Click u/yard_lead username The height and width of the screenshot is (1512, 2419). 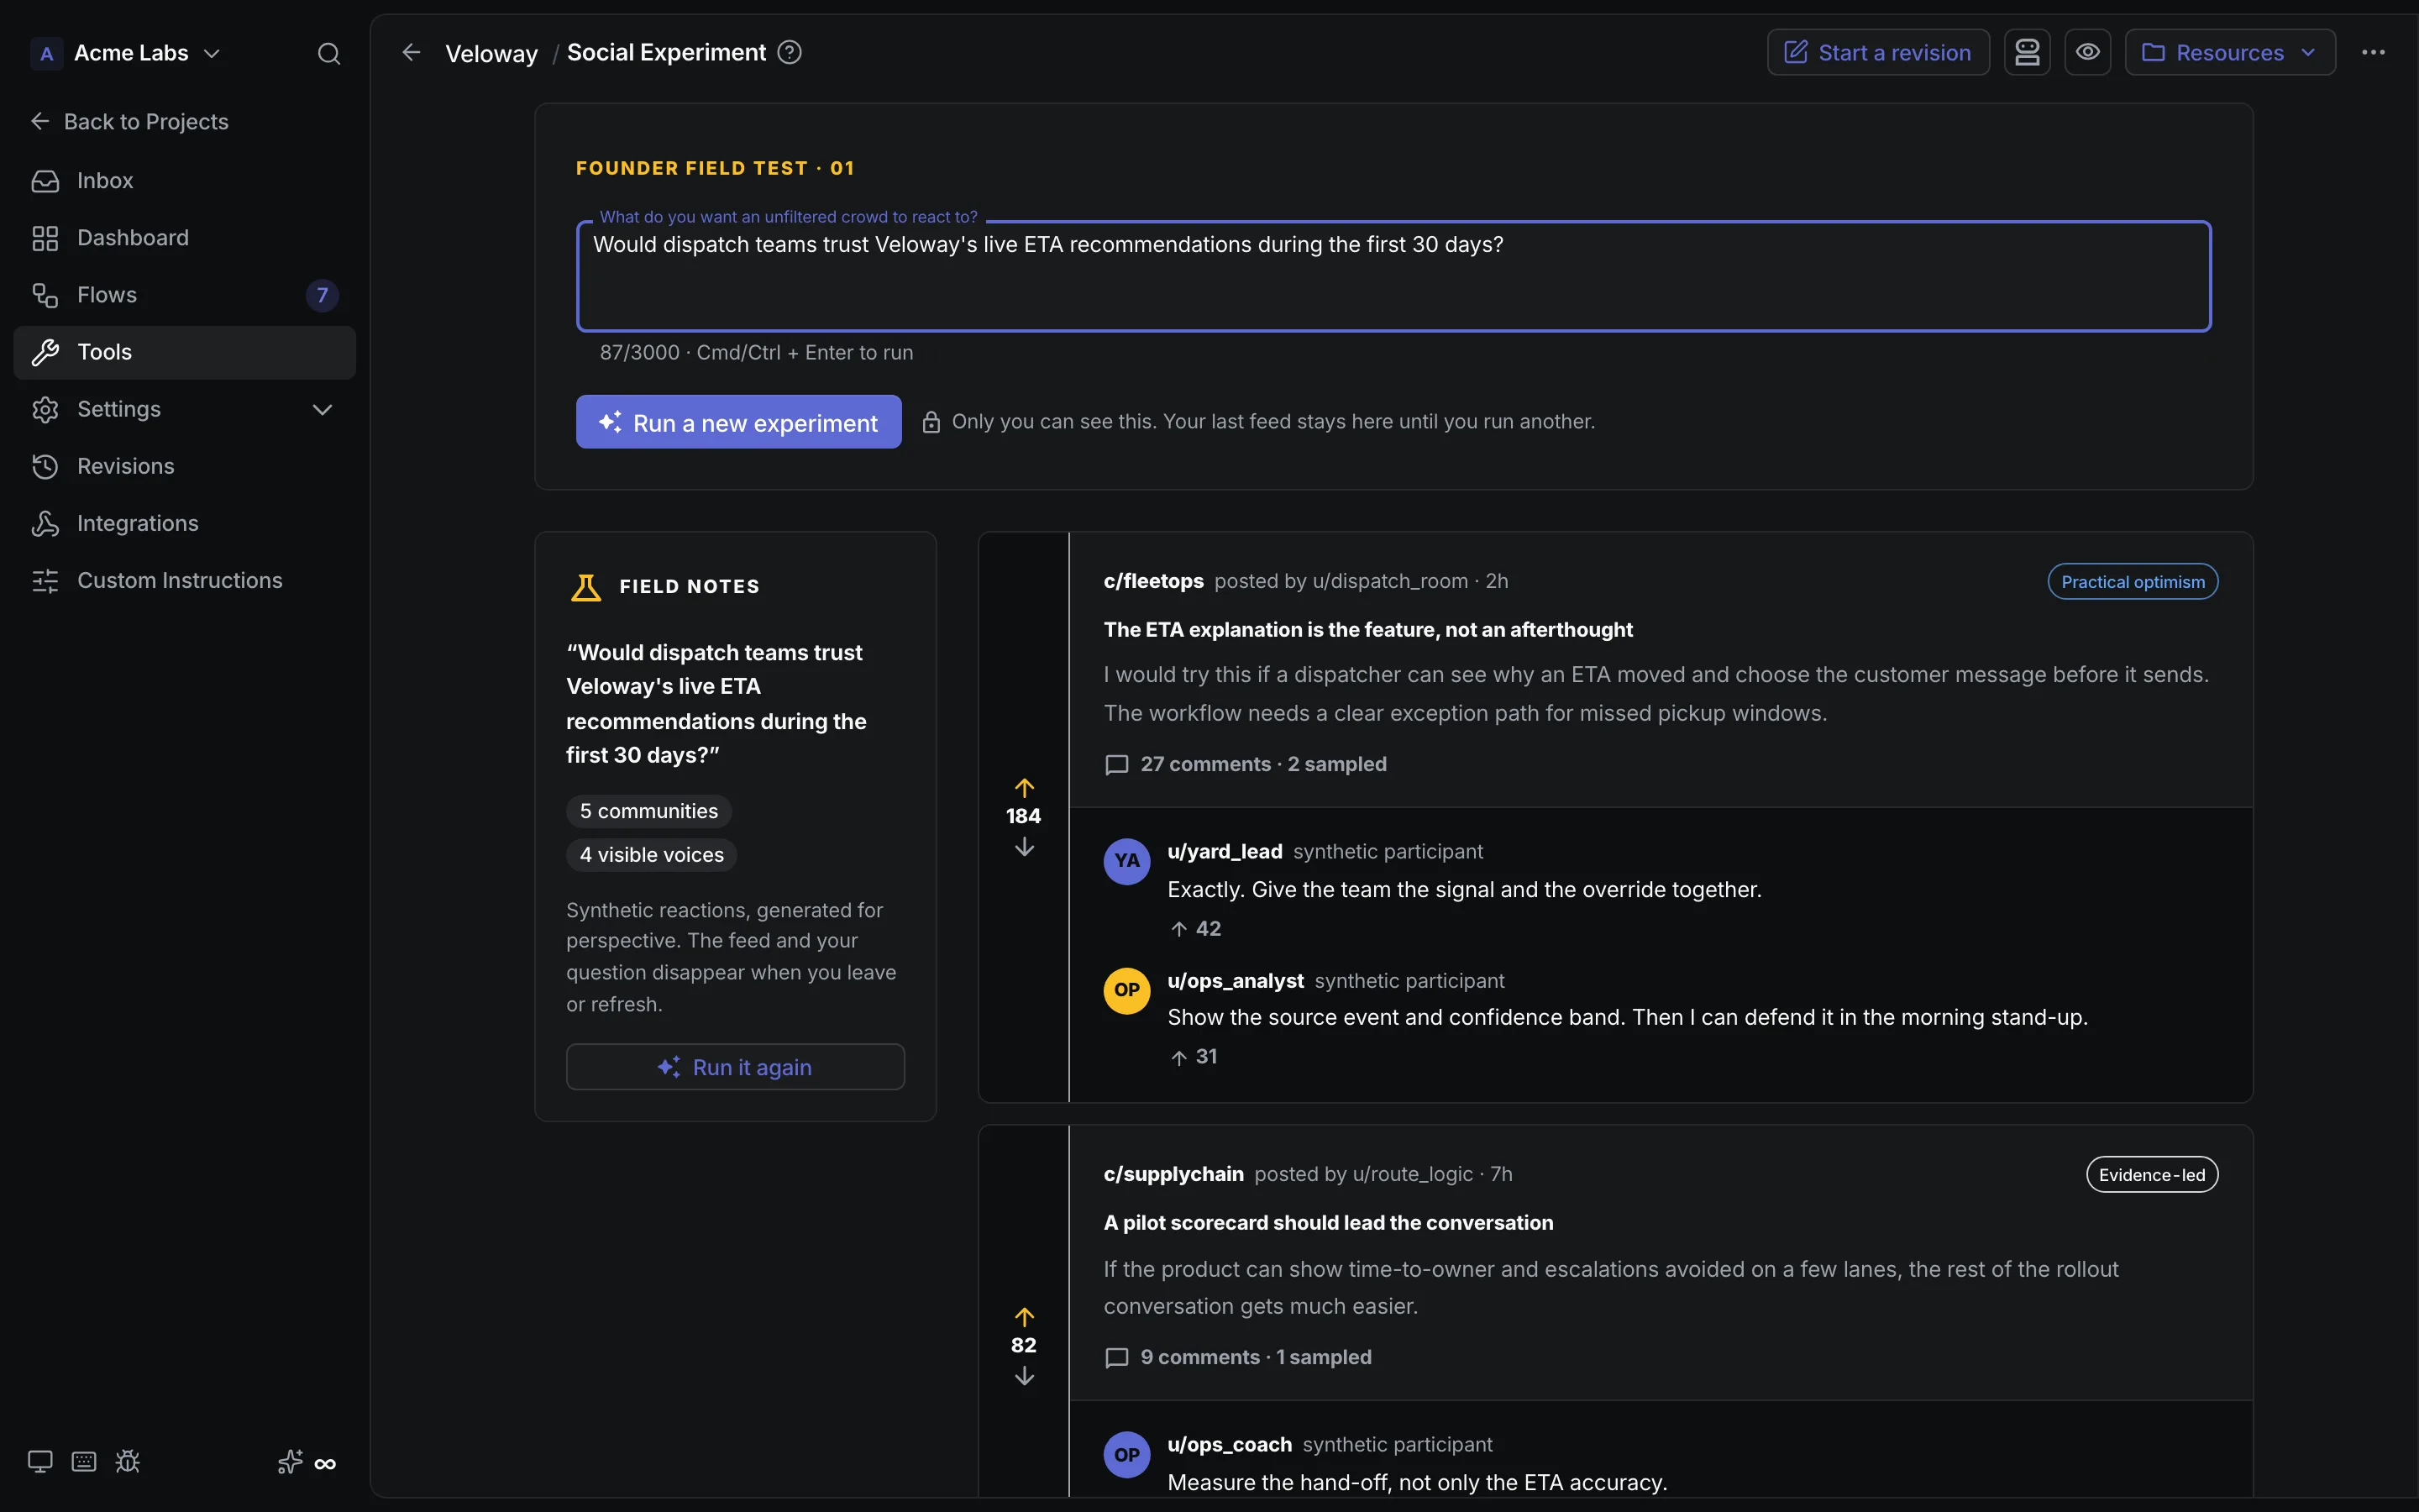point(1225,851)
